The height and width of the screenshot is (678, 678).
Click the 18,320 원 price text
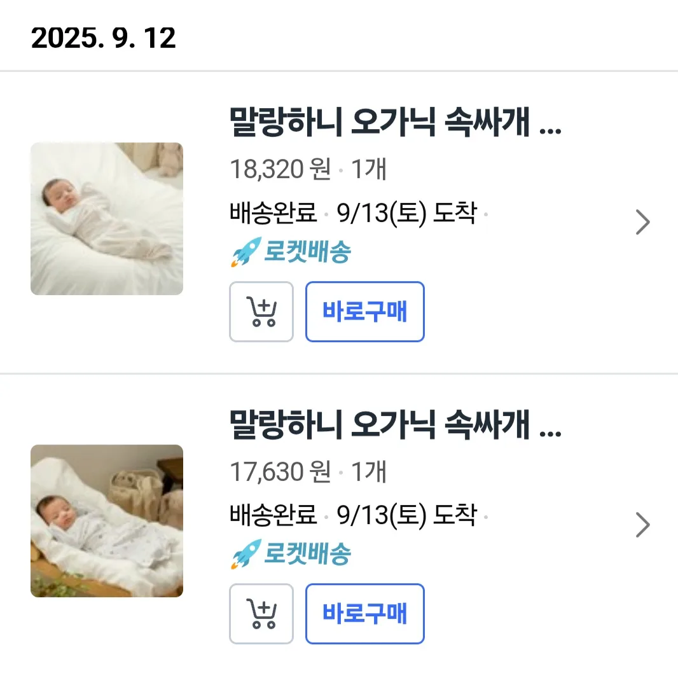click(280, 169)
